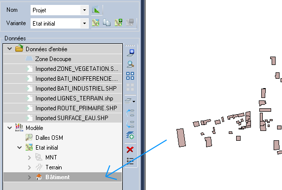282x190 pixels.
Task: Click the add new variant icon with plus
Action: [118, 23]
